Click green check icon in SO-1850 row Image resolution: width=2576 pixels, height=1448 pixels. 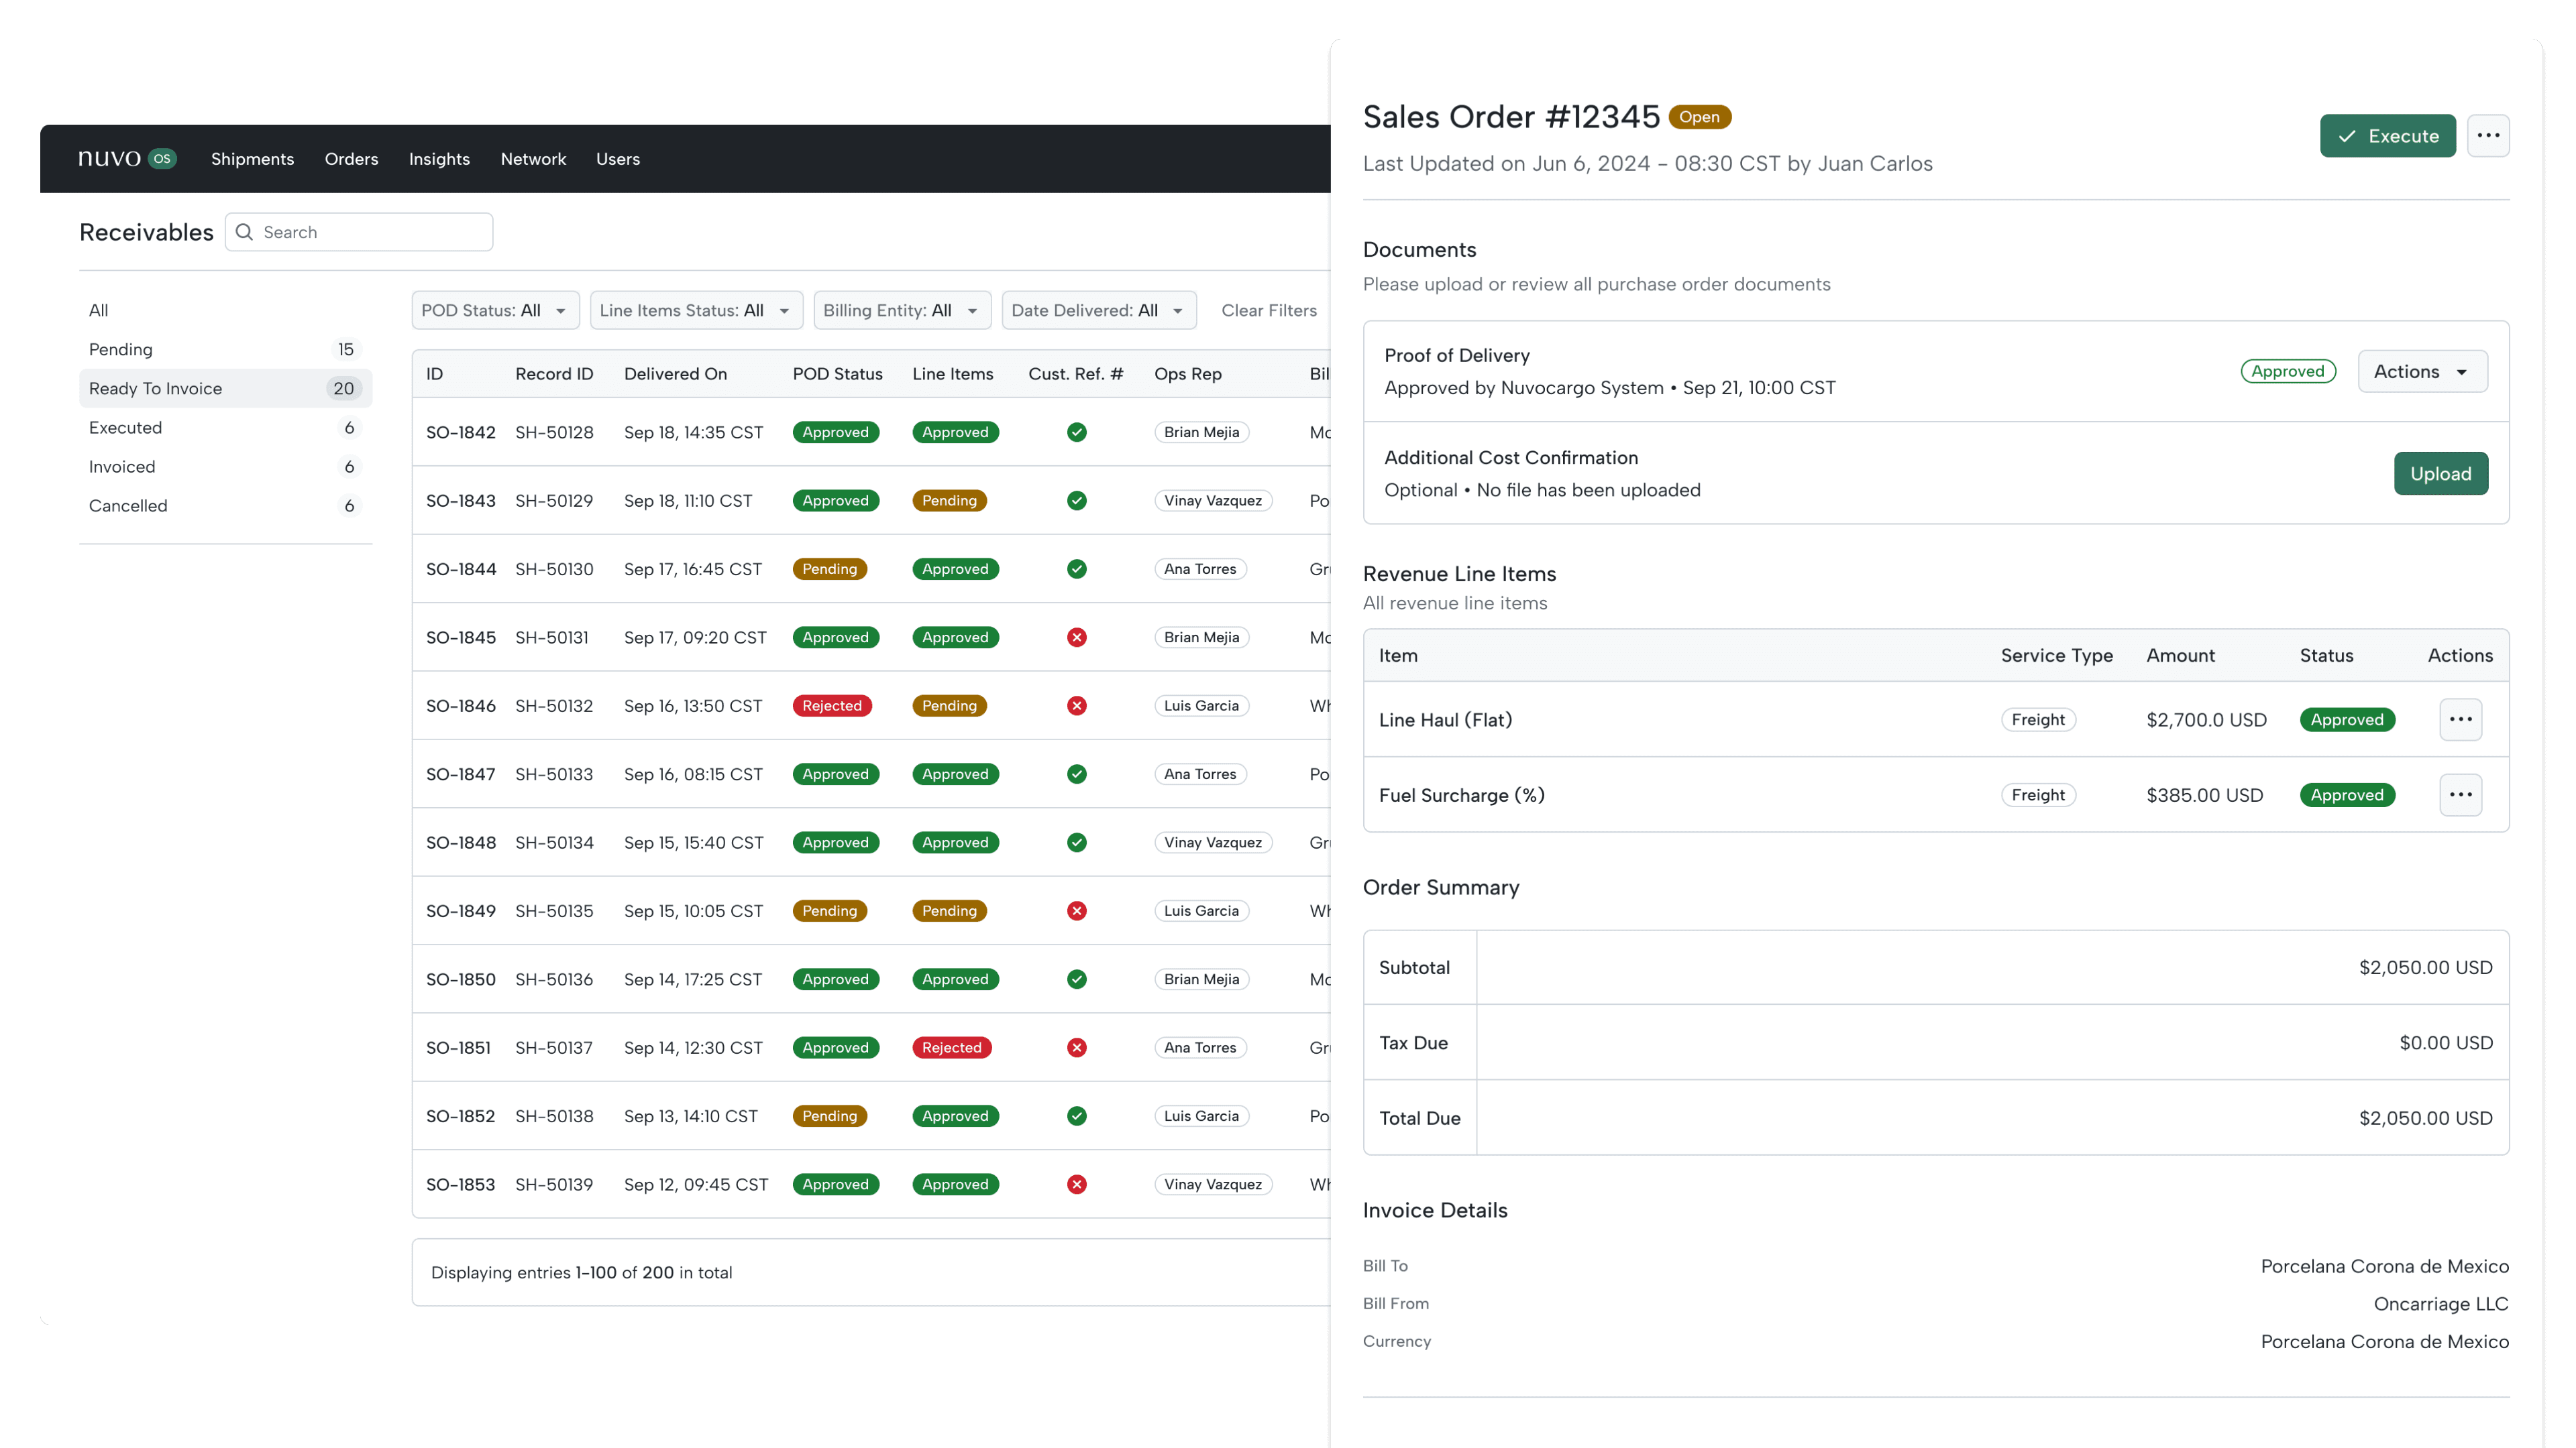click(x=1076, y=979)
